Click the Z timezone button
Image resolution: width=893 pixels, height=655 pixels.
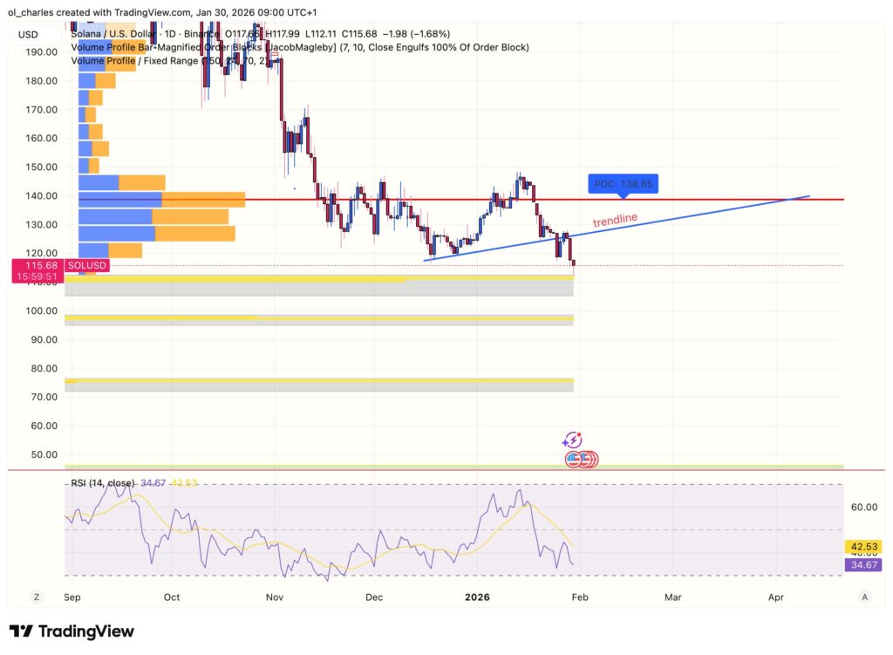coord(37,597)
